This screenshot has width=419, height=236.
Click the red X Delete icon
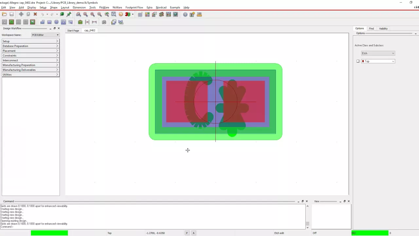tap(35, 14)
